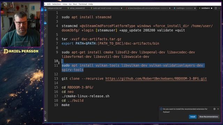This screenshot has height=125, width=223.
Task: Open the Extensions view icon
Action: tap(45, 35)
